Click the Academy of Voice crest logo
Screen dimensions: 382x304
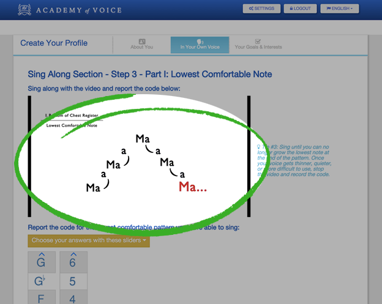24,9
